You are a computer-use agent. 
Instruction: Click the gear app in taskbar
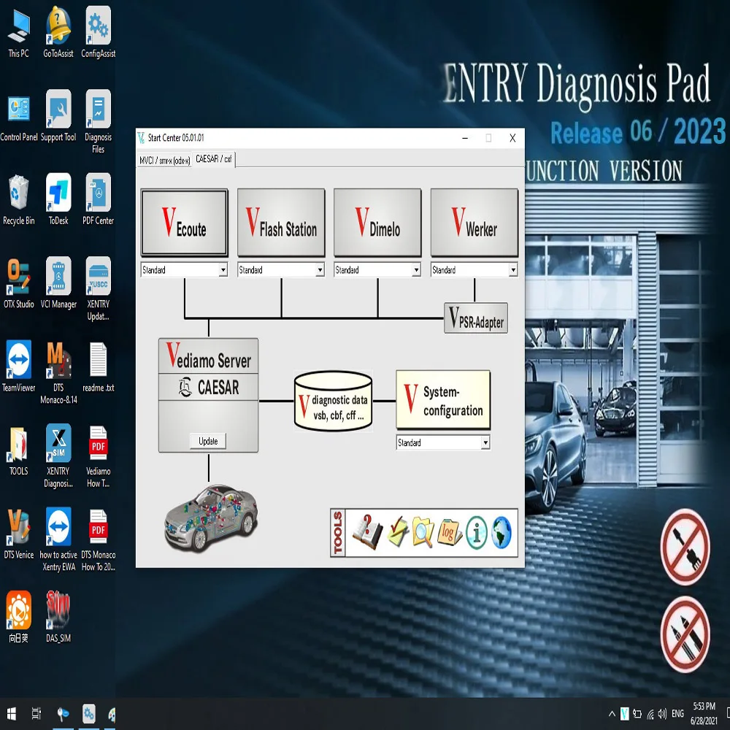[x=88, y=713]
